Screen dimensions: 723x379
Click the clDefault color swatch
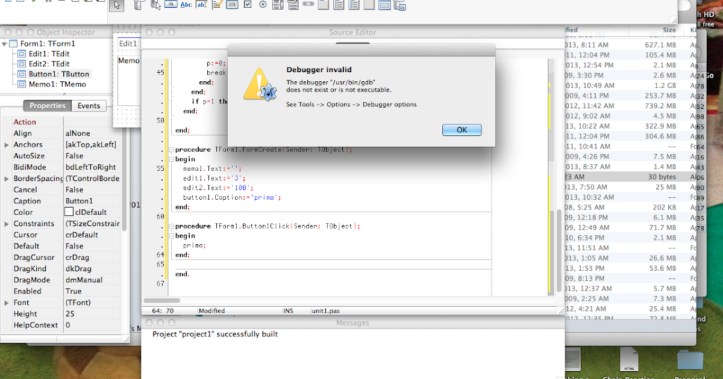[69, 212]
